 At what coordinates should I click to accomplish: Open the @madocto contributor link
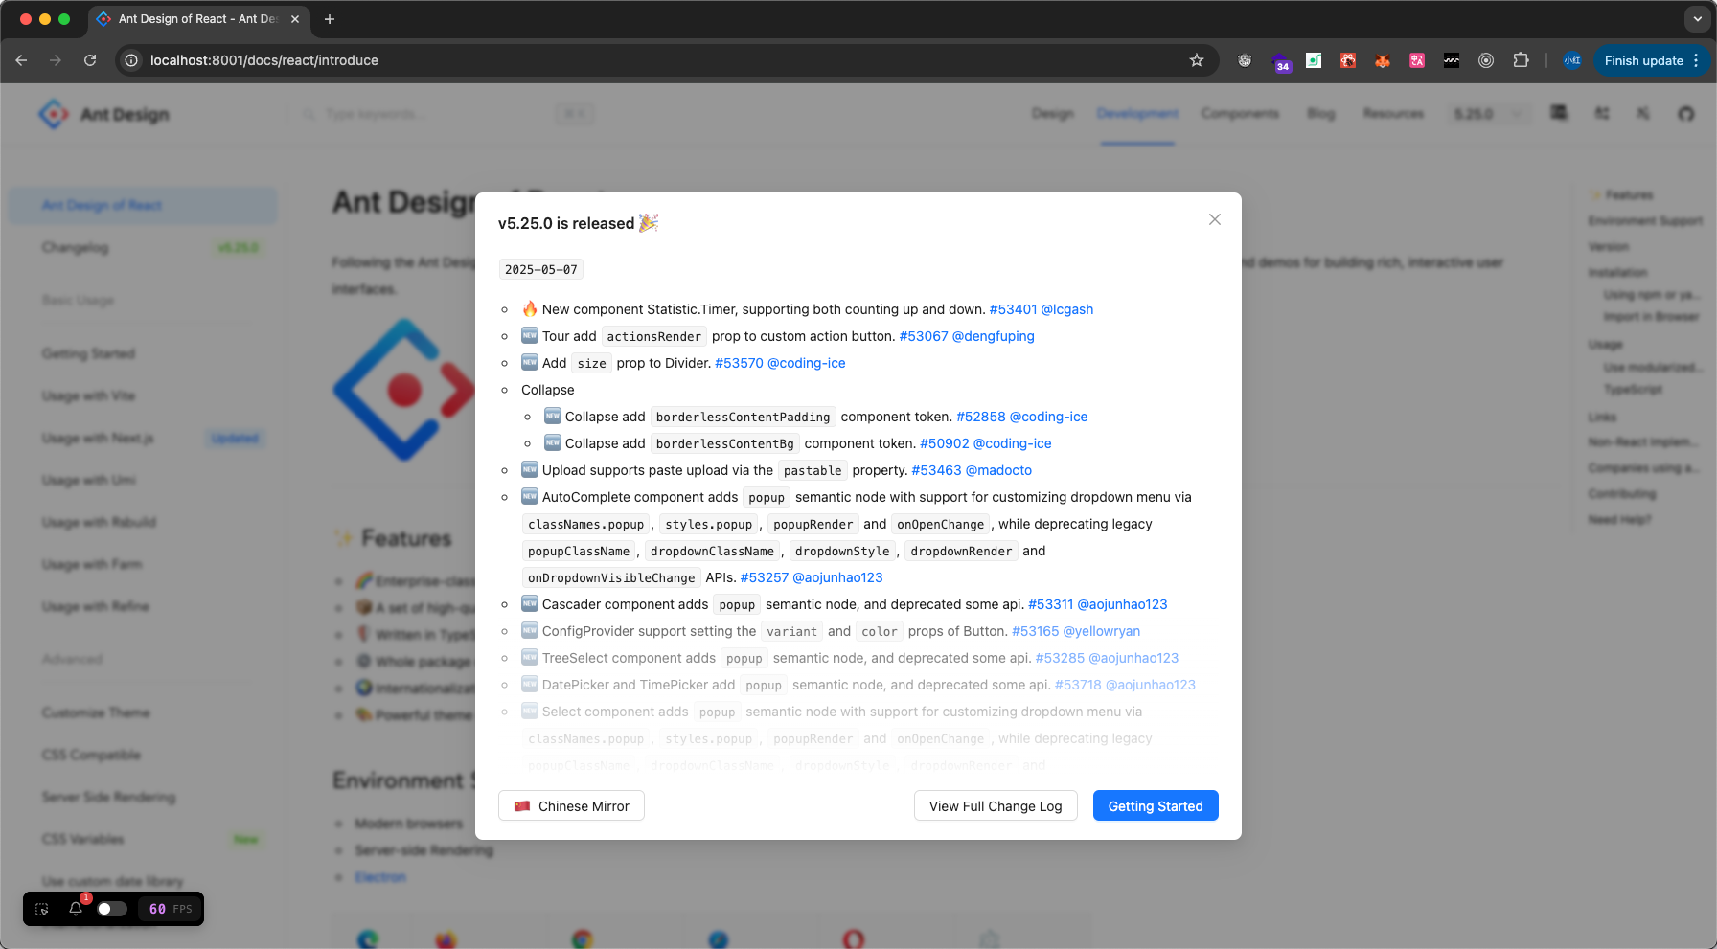999,470
